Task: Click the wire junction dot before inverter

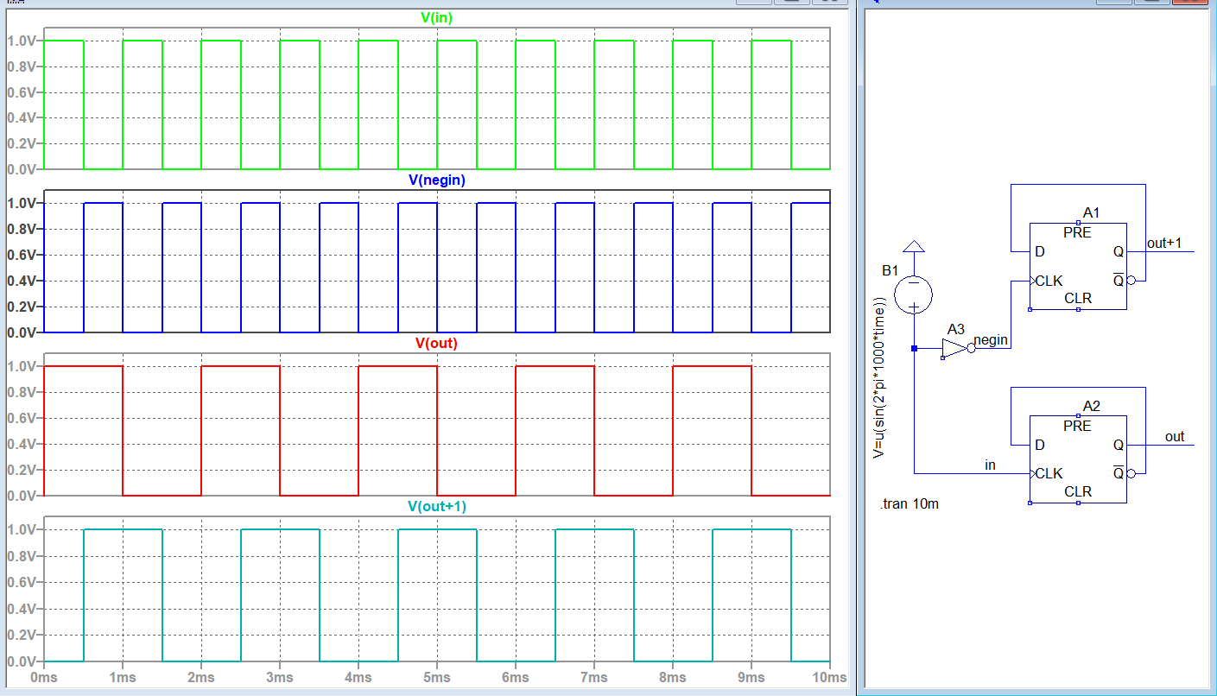Action: click(x=914, y=348)
